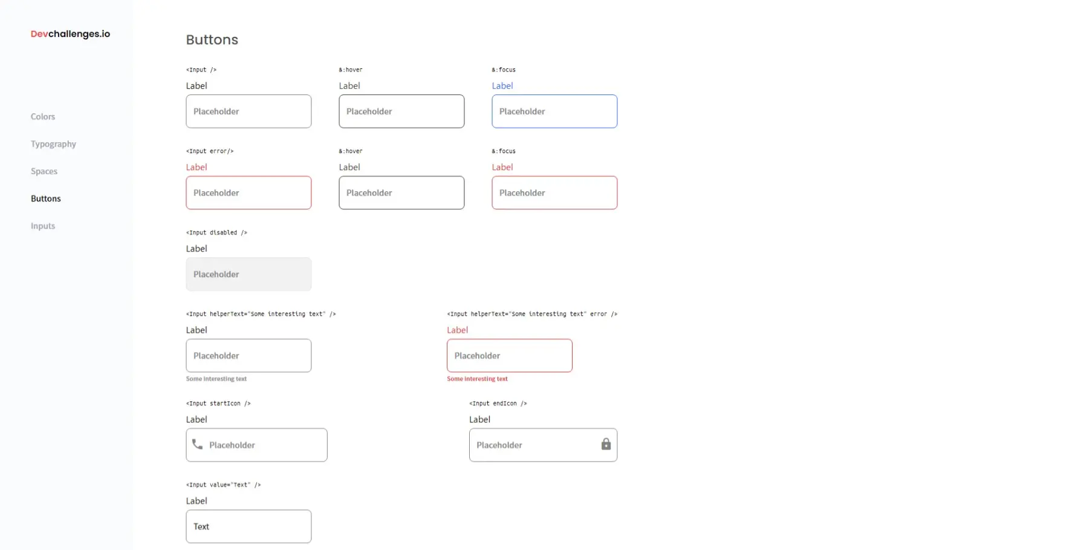
Task: Click the input containing the value 'Text'
Action: coord(248,526)
